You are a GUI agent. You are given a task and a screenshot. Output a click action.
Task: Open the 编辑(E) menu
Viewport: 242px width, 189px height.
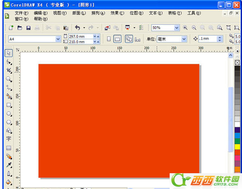(x=41, y=13)
